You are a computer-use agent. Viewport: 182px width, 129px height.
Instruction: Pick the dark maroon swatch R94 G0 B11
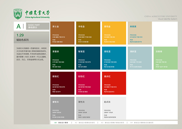pos(62,83)
